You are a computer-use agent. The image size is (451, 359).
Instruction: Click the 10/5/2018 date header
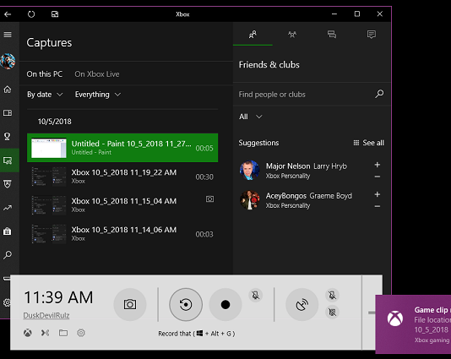click(x=55, y=122)
